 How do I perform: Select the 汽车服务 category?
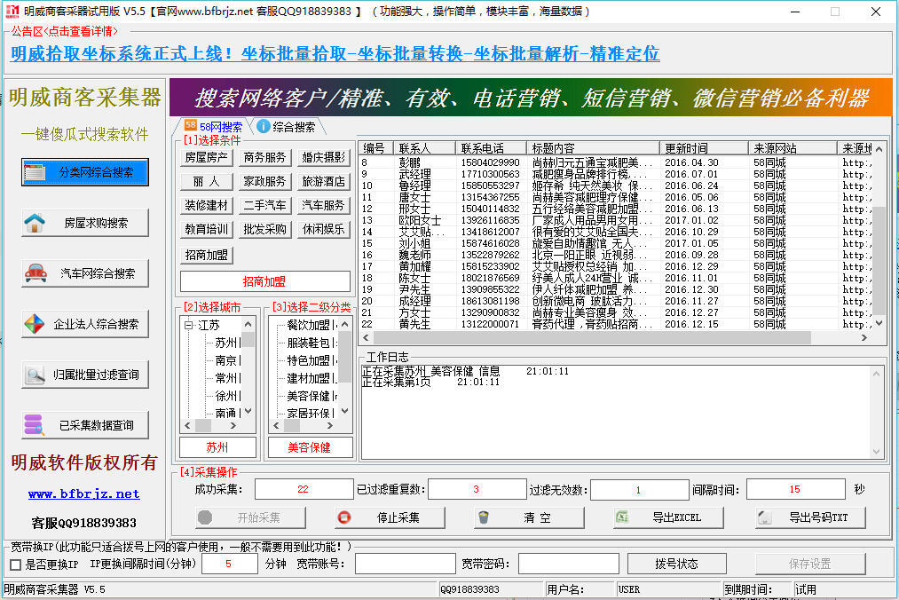pos(324,205)
